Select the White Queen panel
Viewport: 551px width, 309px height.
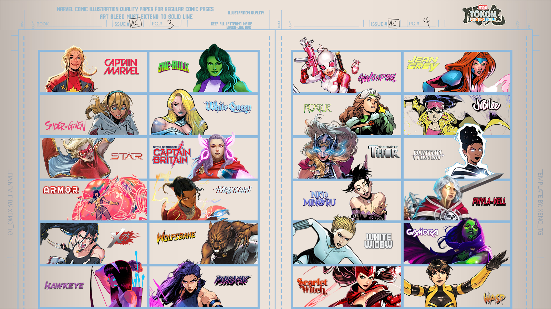(x=204, y=115)
